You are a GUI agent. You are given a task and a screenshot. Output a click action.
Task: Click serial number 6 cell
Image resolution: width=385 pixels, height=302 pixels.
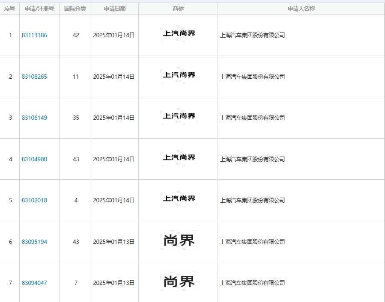(10, 242)
